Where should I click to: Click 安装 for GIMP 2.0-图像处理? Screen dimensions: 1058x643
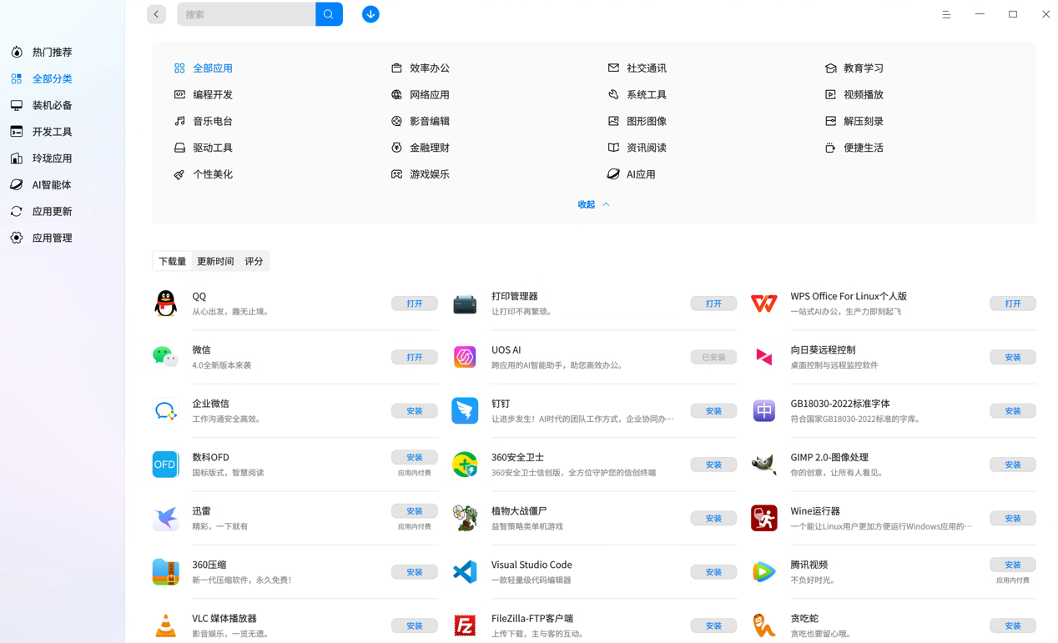(1013, 465)
